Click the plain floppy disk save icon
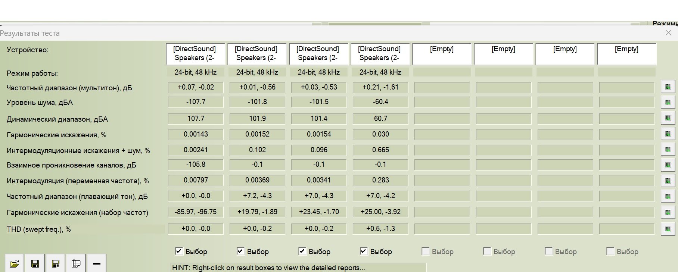 click(x=35, y=264)
